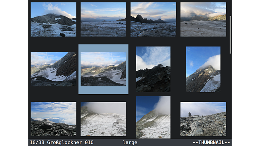Image resolution: width=260 pixels, height=146 pixels.
Task: Click the scrollbar track above the handle
Action: (x=230, y=8)
